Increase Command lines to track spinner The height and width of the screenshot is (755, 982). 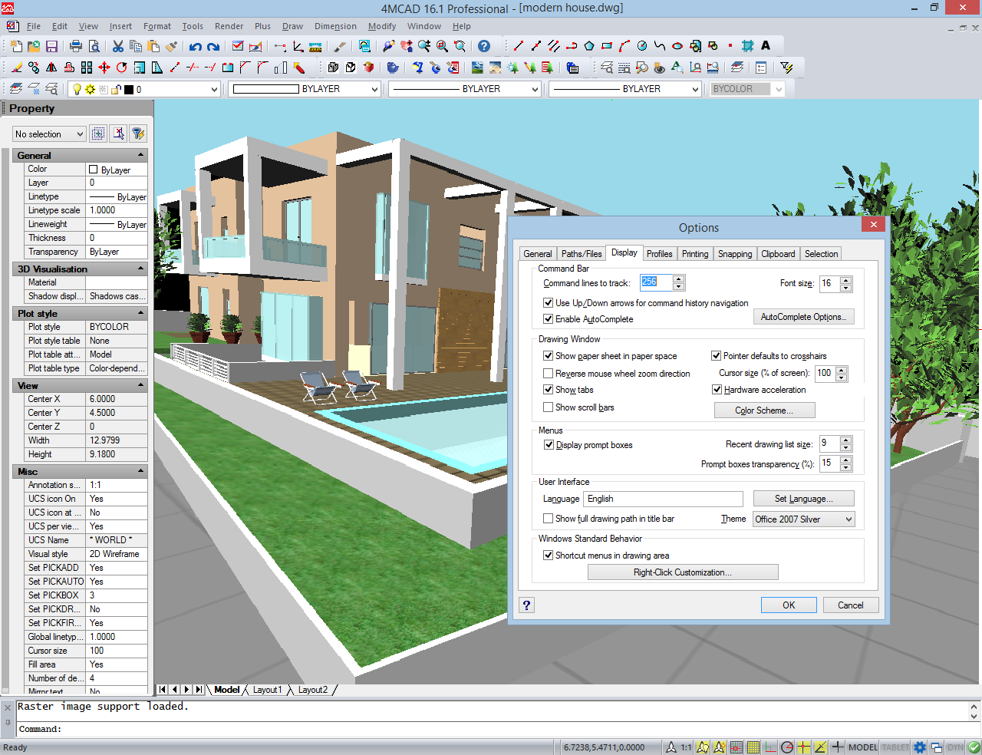(x=678, y=279)
